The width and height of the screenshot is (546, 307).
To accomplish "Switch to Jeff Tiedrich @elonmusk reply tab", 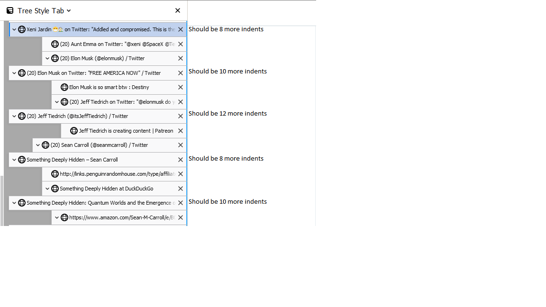I will point(119,102).
